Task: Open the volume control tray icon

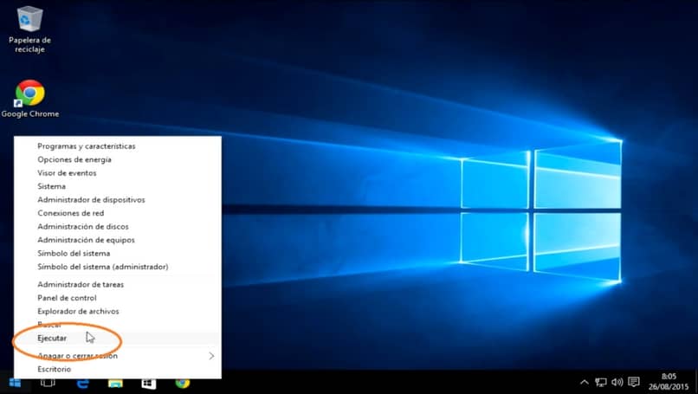Action: 617,383
